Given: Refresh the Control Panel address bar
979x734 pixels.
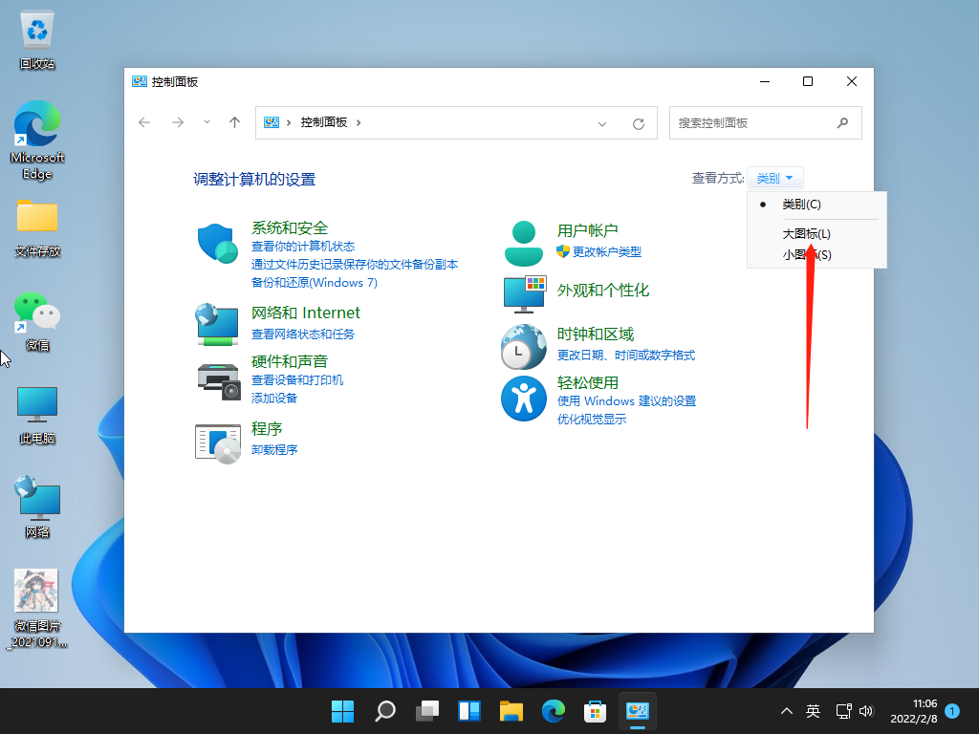Looking at the screenshot, I should tap(639, 123).
